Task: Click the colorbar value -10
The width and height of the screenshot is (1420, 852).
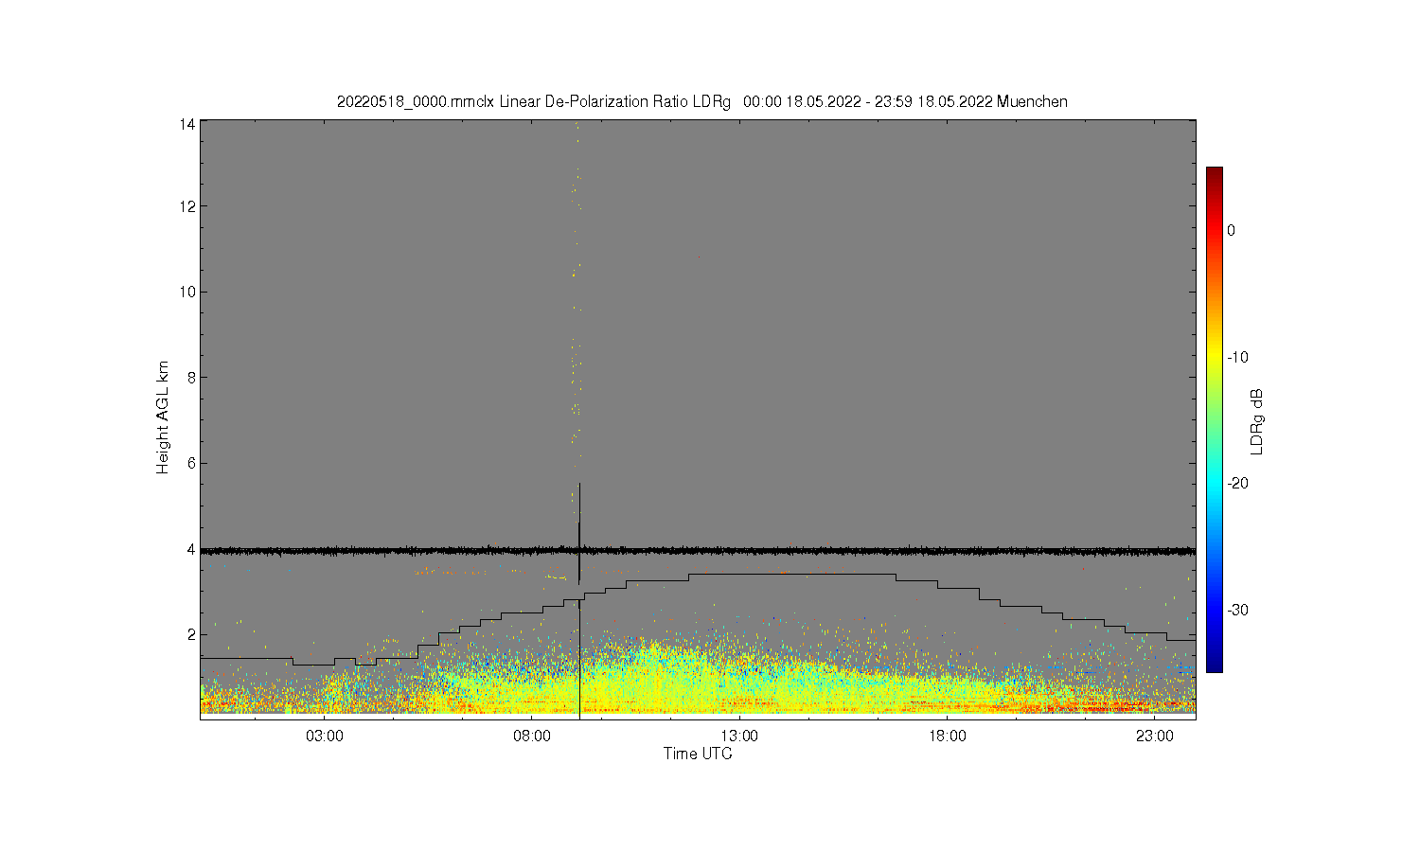Action: click(x=1237, y=357)
